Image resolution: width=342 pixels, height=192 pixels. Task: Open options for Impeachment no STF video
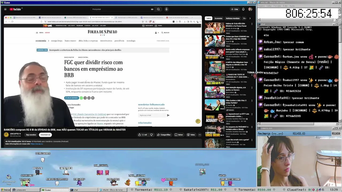click(252, 114)
